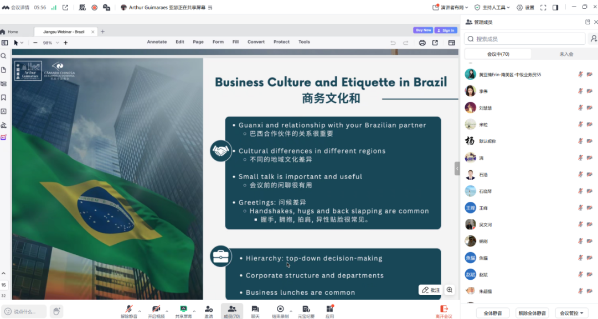
Task: Click the 共享屏幕 share screen button
Action: (x=183, y=311)
